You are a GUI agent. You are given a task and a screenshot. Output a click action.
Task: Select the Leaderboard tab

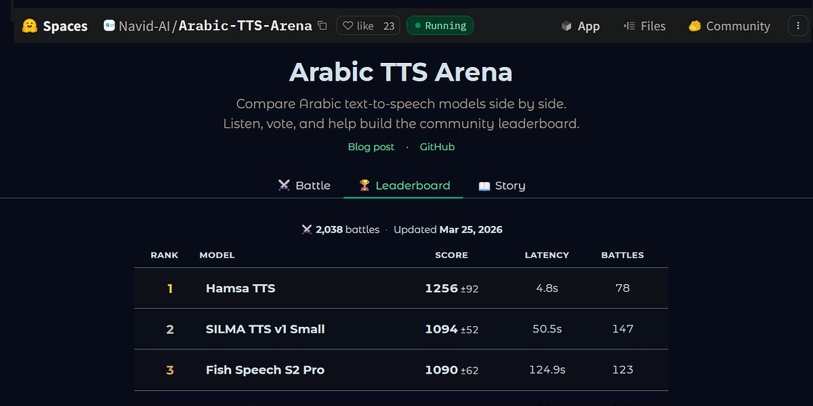click(x=404, y=185)
